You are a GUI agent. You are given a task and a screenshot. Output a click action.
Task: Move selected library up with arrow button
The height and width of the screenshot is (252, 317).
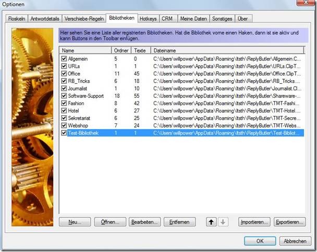[211, 222]
